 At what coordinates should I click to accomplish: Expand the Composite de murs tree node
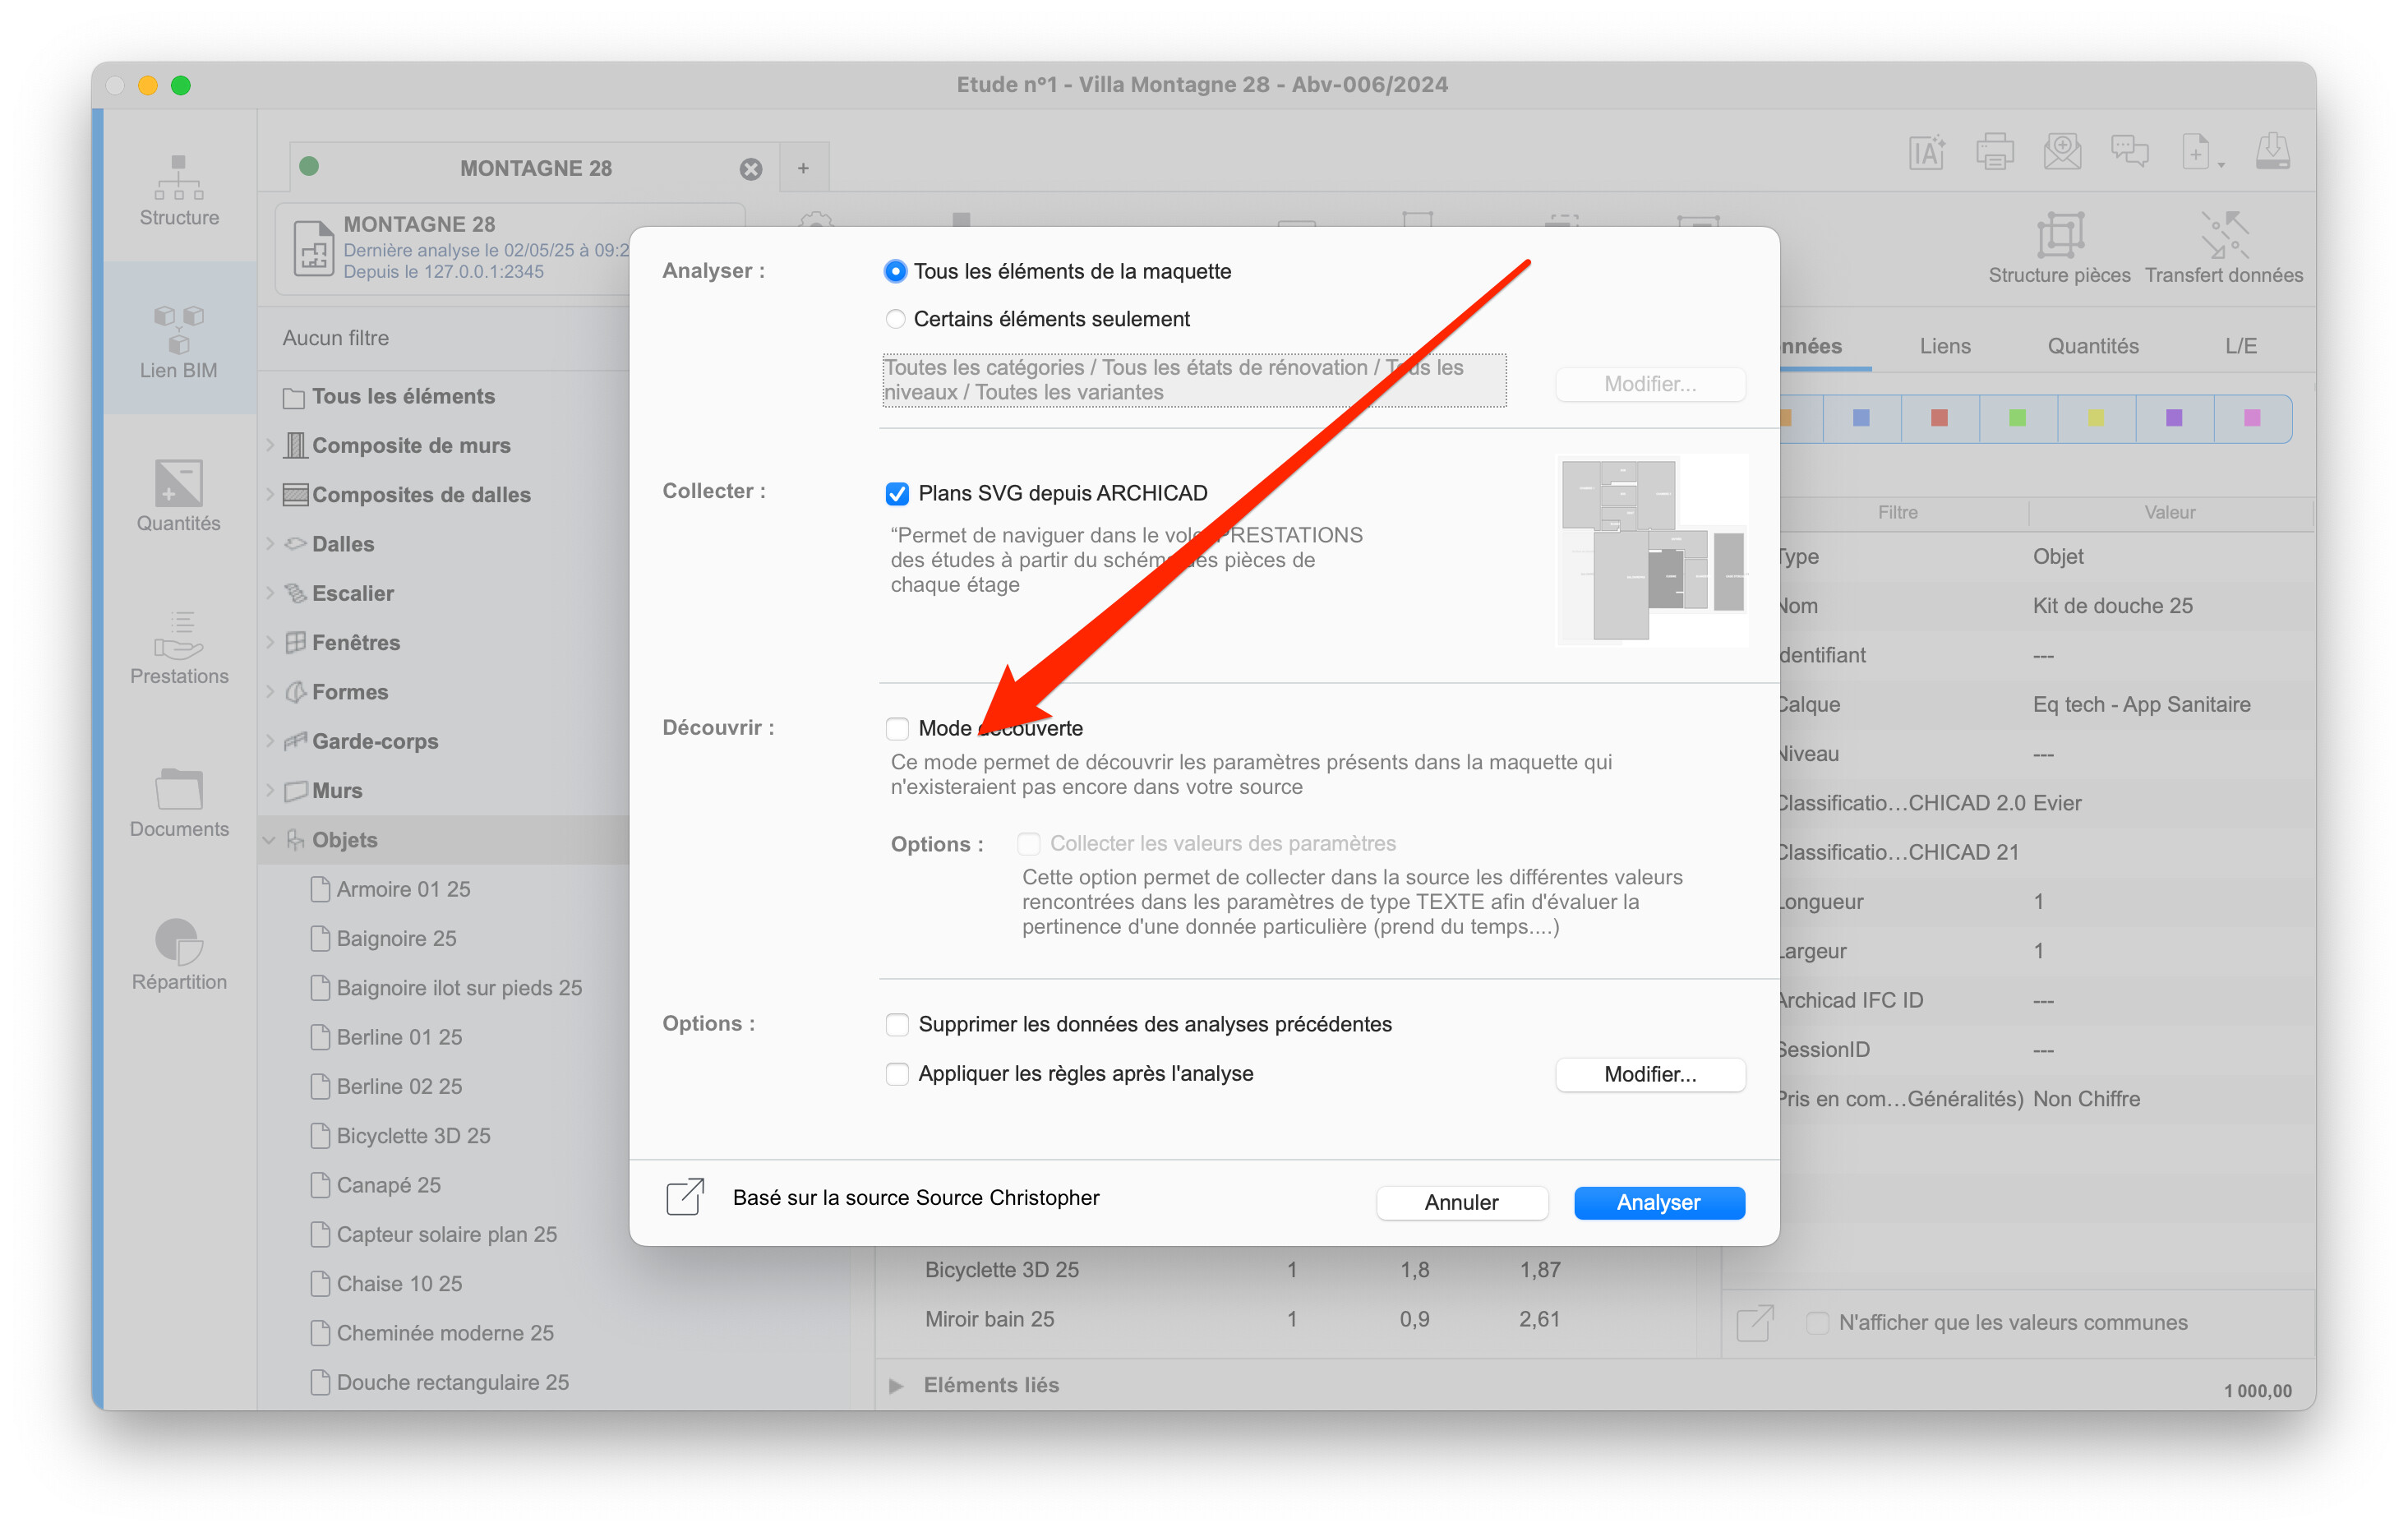click(x=270, y=445)
